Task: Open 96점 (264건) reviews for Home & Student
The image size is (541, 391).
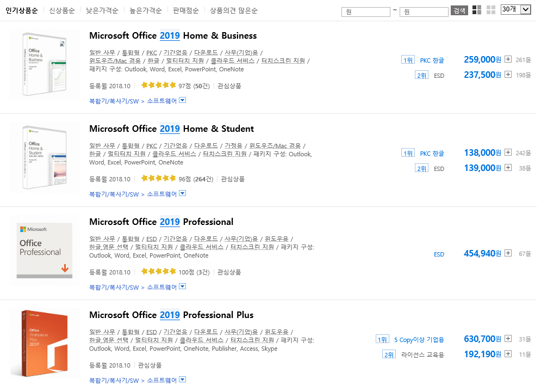Action: tap(196, 179)
